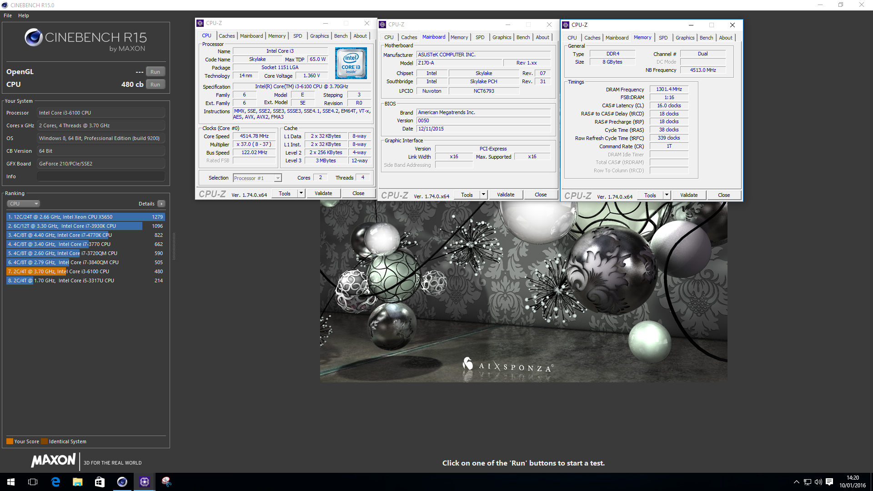Screen dimensions: 873x491
Task: Click Validate in CPU tab window
Action: pos(323,193)
